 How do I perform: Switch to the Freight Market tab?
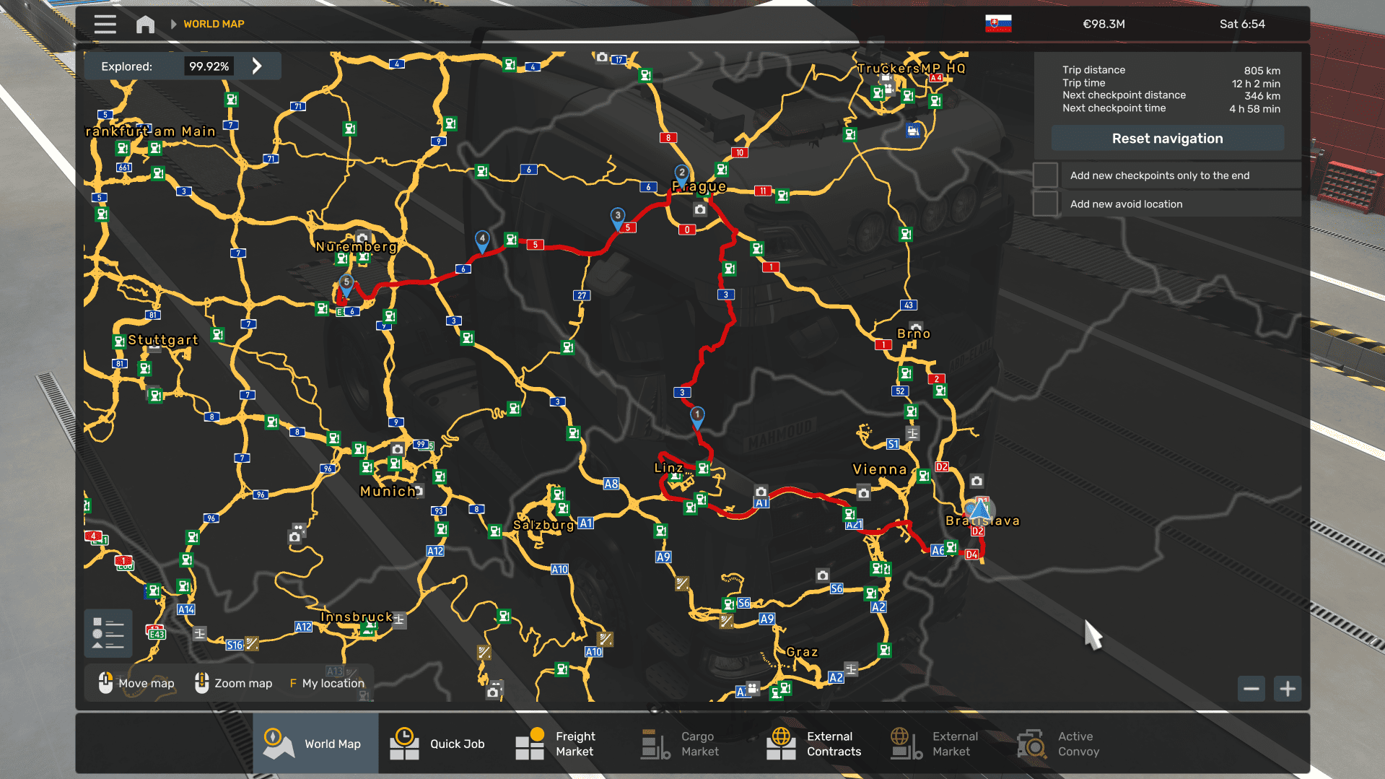556,744
